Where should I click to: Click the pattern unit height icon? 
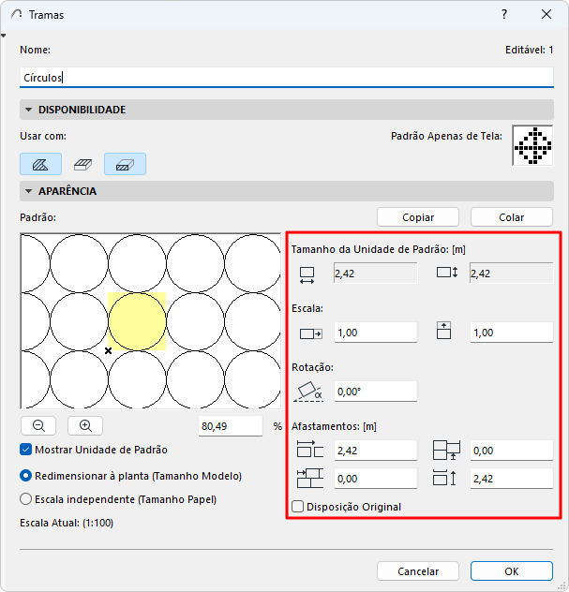coord(447,273)
